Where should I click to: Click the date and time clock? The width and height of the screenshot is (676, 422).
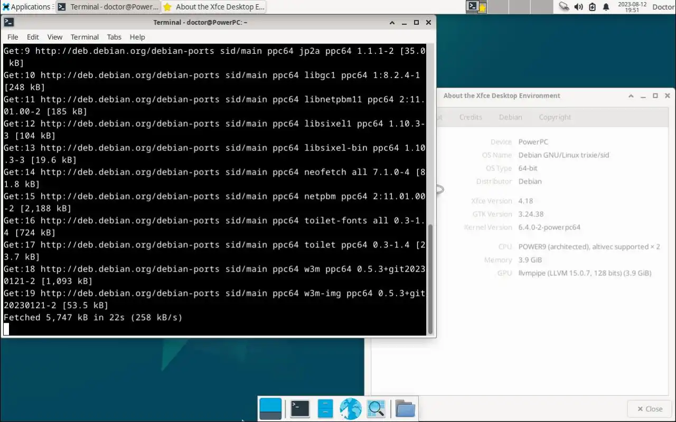coord(632,7)
